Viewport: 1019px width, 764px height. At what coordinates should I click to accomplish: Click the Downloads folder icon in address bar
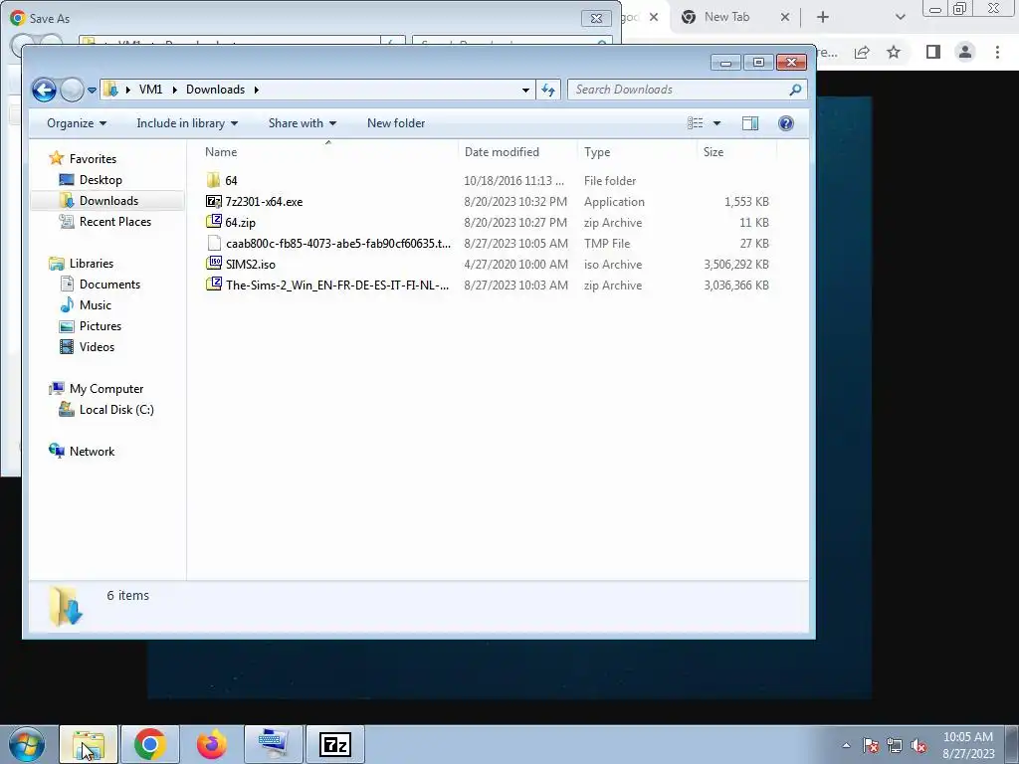click(x=111, y=89)
